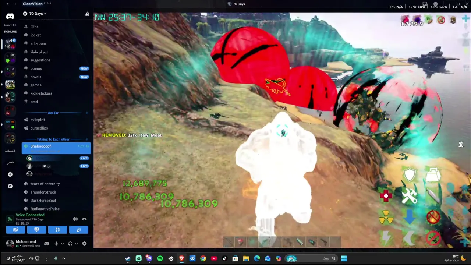Open noise suppression waveform icon

pyautogui.click(x=75, y=219)
